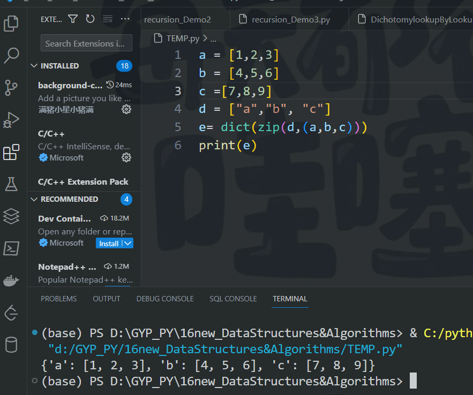Image resolution: width=473 pixels, height=395 pixels.
Task: Open the Run and Debug view
Action: [11, 120]
